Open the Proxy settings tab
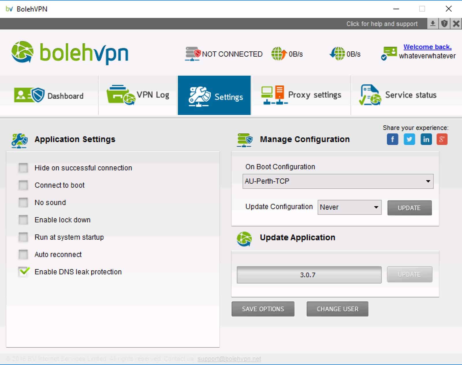 (301, 95)
